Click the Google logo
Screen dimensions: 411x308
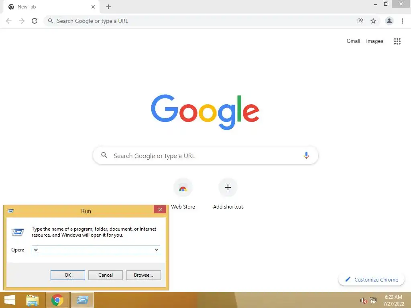coord(205,112)
